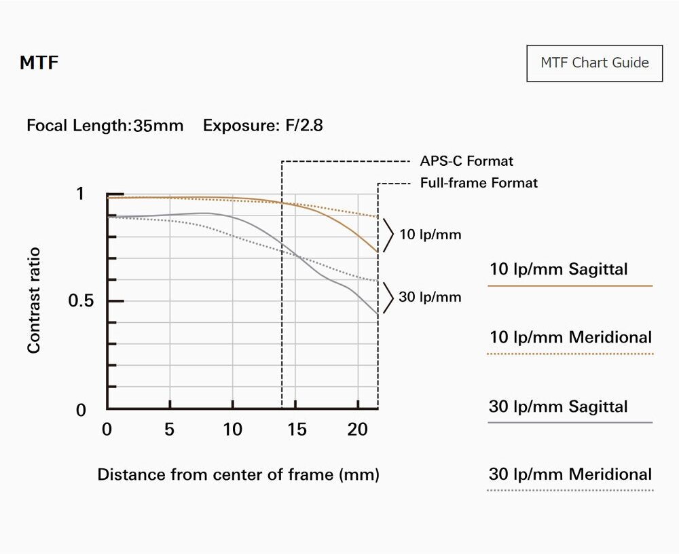Viewport: 679px width, 554px height.
Task: Click the Full-frame Format label
Action: [479, 183]
